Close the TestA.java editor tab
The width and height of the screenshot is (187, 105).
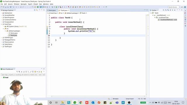tap(69, 10)
